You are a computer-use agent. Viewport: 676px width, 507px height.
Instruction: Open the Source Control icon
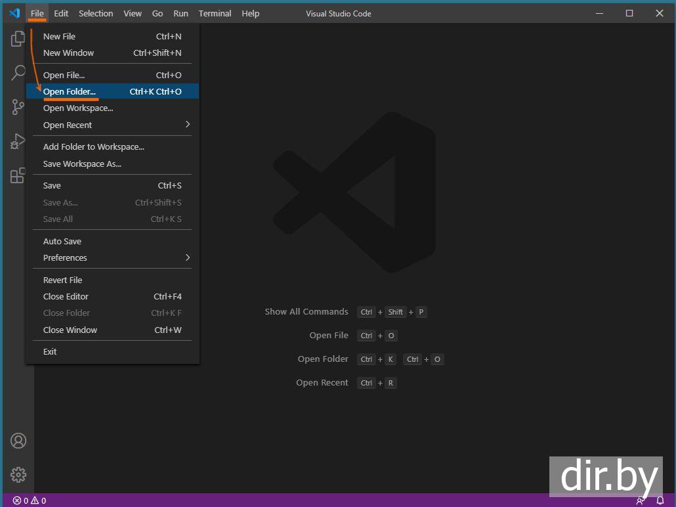pyautogui.click(x=18, y=107)
